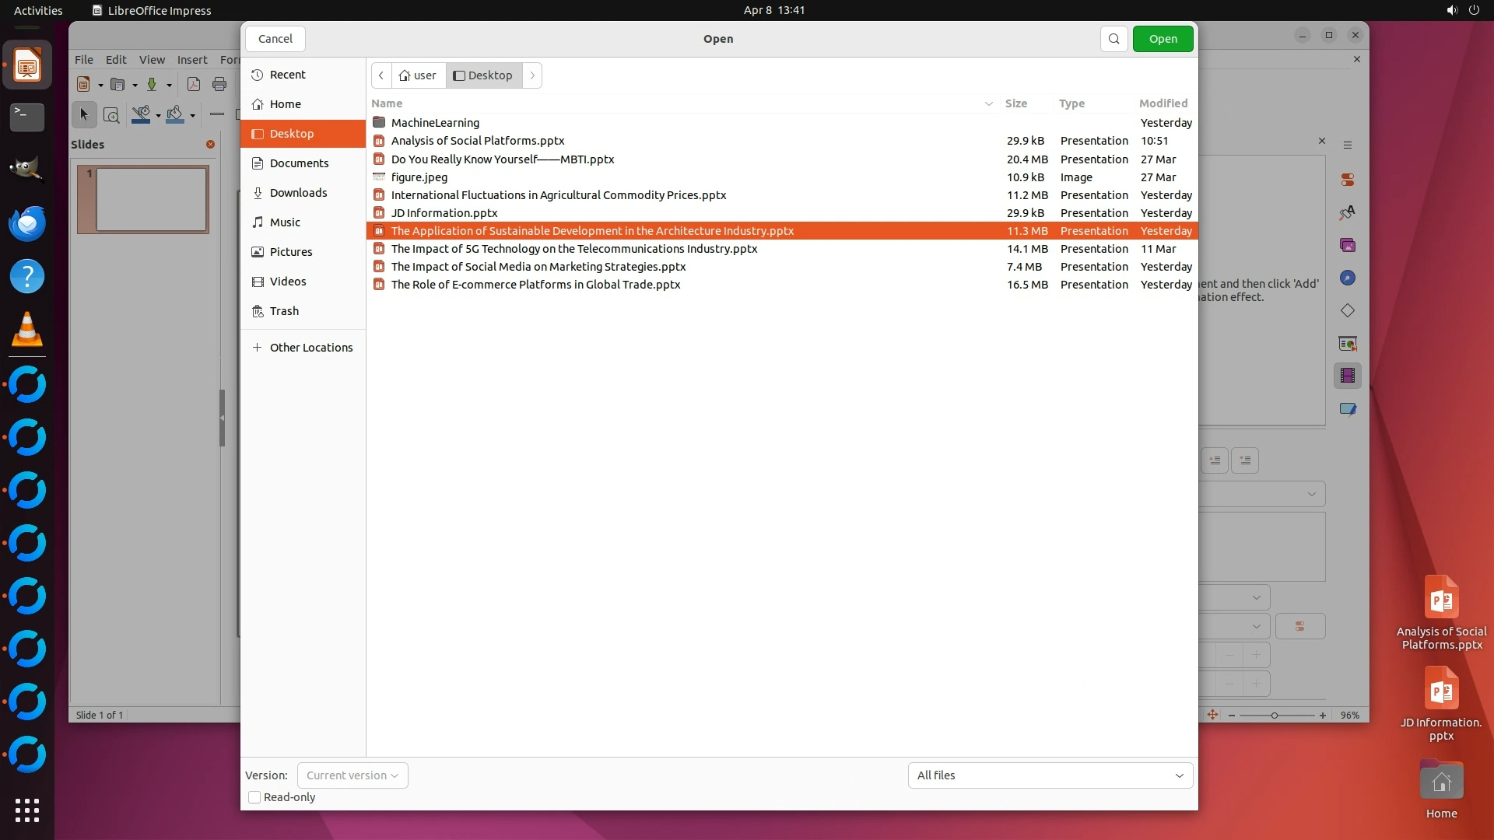Screen dimensions: 1494x840
Task: Click the back arrow in path bar
Action: coord(381,75)
